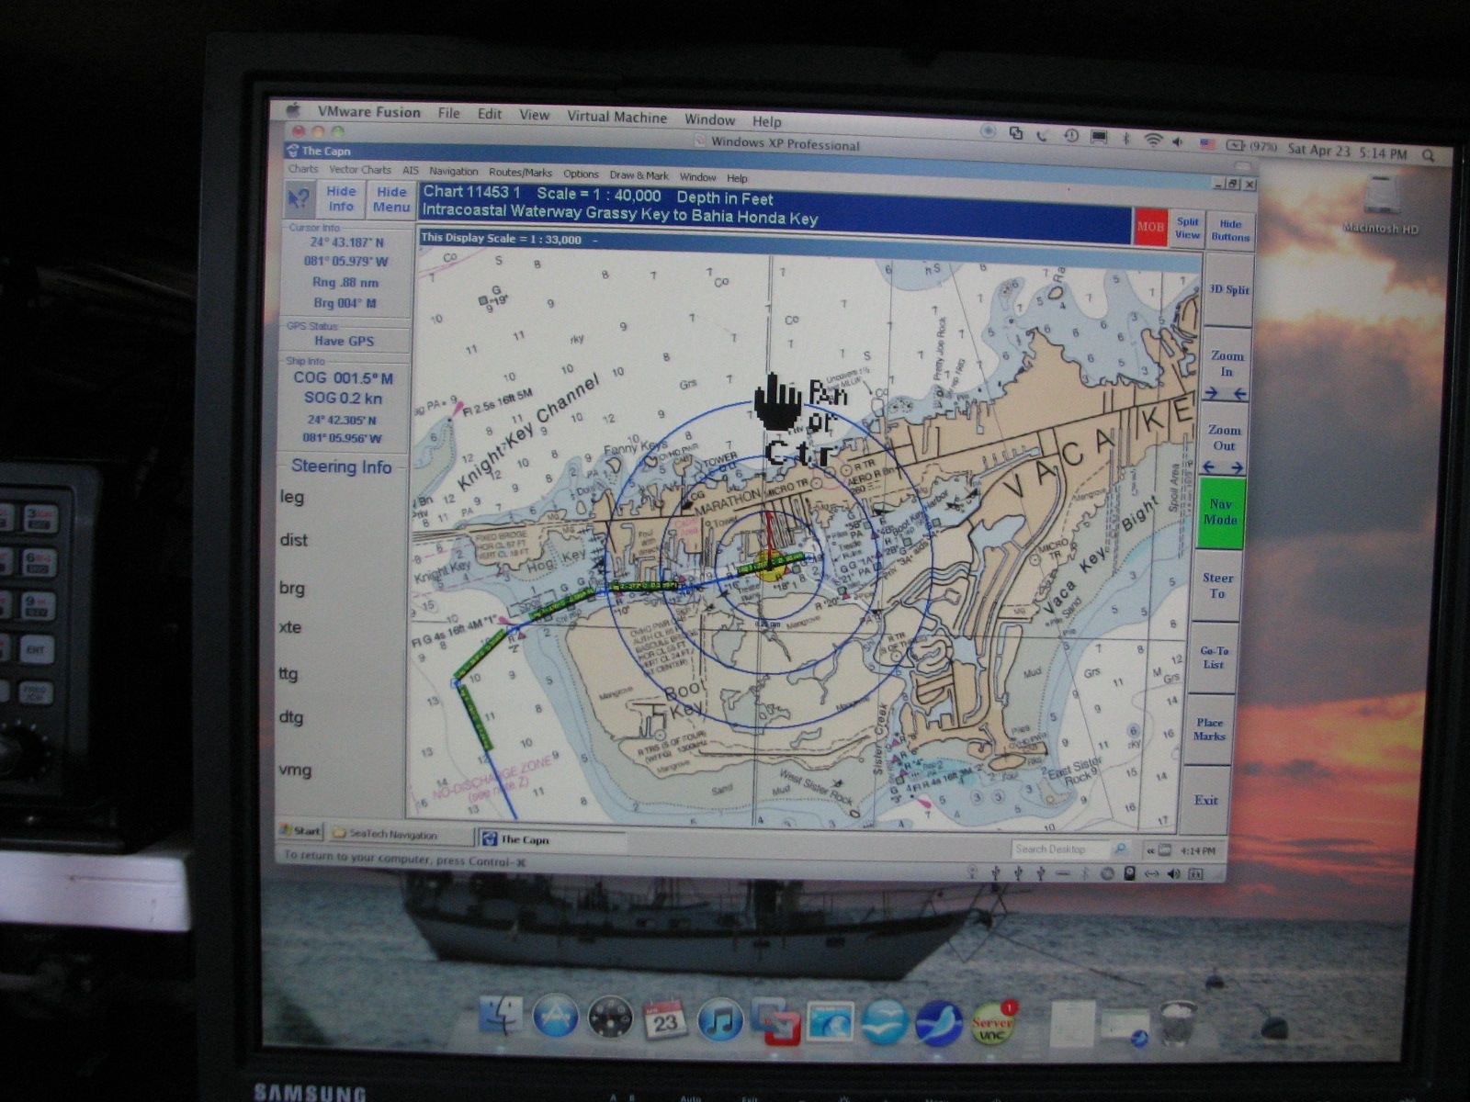
Task: Open the OpenOffice seagull icon in Dock
Action: click(884, 1023)
